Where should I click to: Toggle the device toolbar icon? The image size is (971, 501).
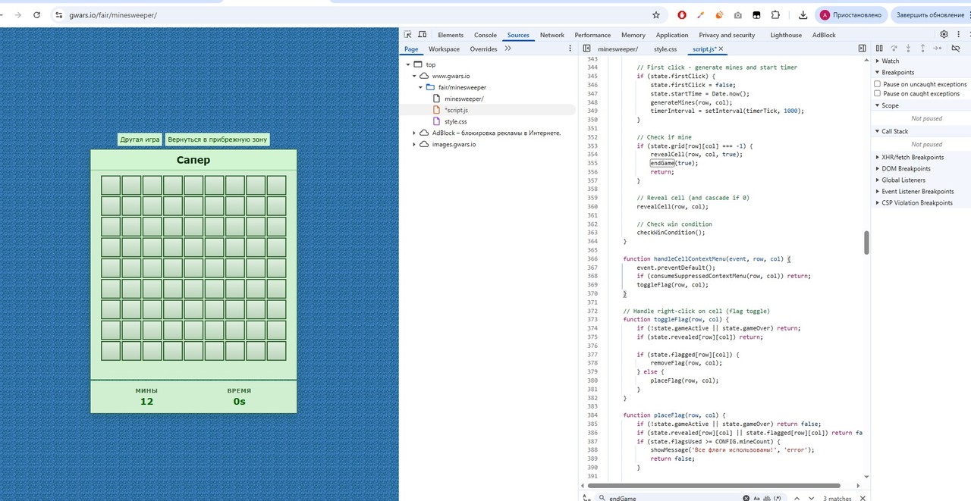[422, 35]
